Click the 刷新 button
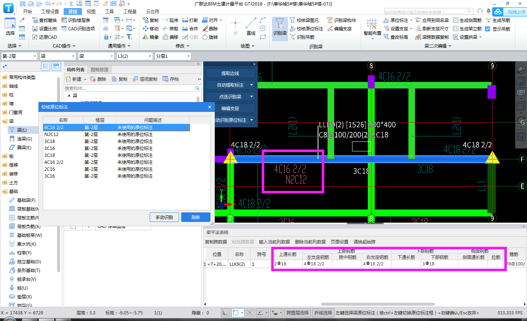527x321 pixels. coord(196,217)
